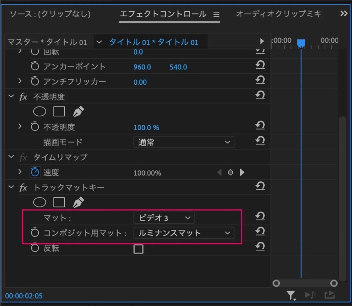Add or remove 速度 keyframe
Viewport: 352px width, 306px height.
pyautogui.click(x=230, y=172)
